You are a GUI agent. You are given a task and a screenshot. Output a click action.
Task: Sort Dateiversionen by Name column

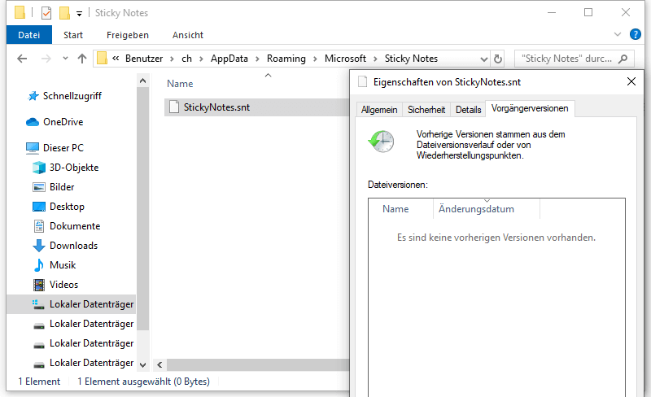pyautogui.click(x=395, y=209)
